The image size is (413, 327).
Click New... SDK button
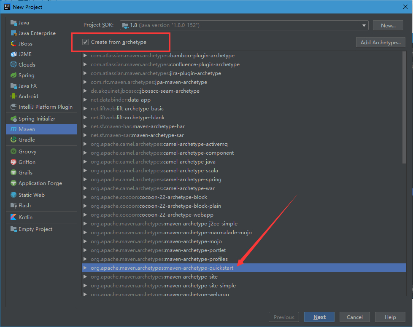[388, 26]
